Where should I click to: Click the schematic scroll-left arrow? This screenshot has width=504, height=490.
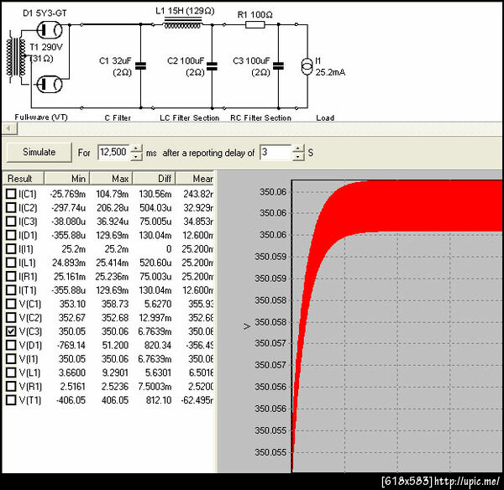[x=9, y=128]
